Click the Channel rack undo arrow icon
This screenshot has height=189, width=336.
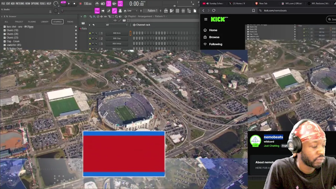coord(93,25)
